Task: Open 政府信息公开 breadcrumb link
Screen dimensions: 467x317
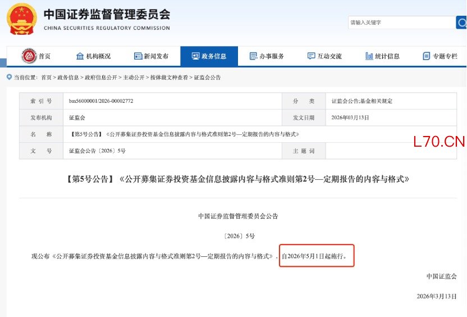Action: coord(101,78)
